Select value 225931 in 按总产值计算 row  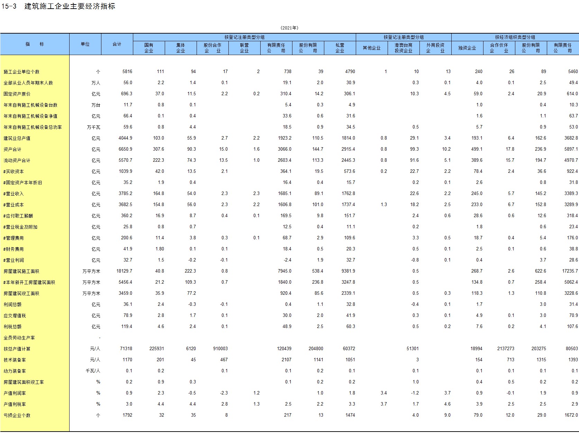[x=157, y=348]
